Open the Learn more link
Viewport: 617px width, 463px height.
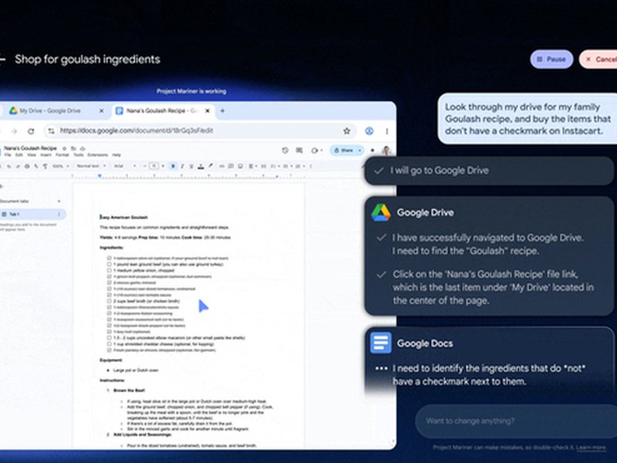pos(591,448)
